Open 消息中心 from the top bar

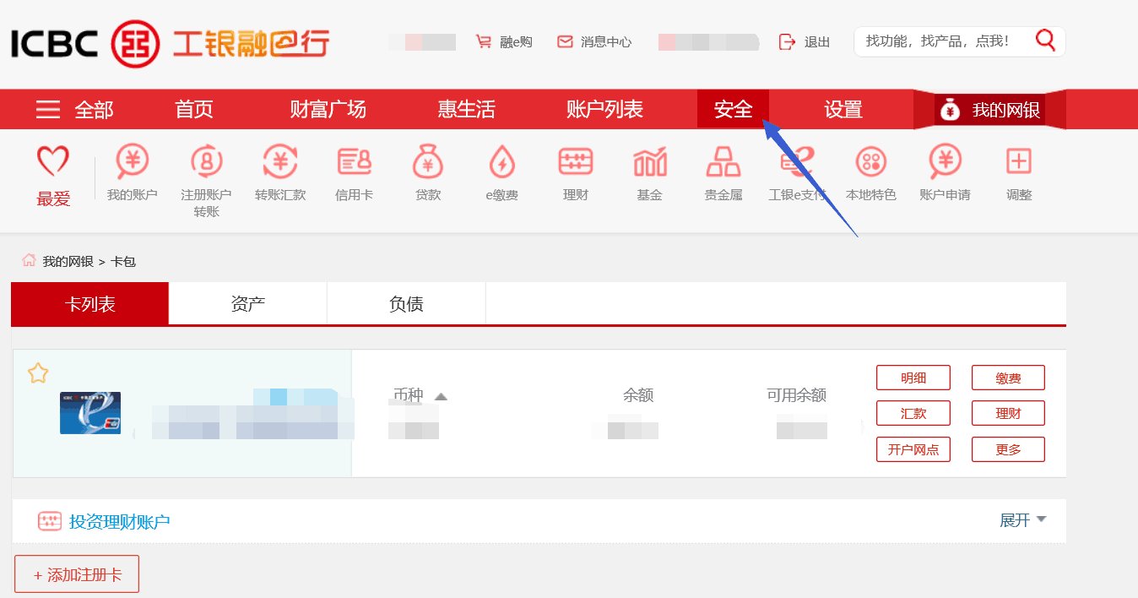click(593, 41)
